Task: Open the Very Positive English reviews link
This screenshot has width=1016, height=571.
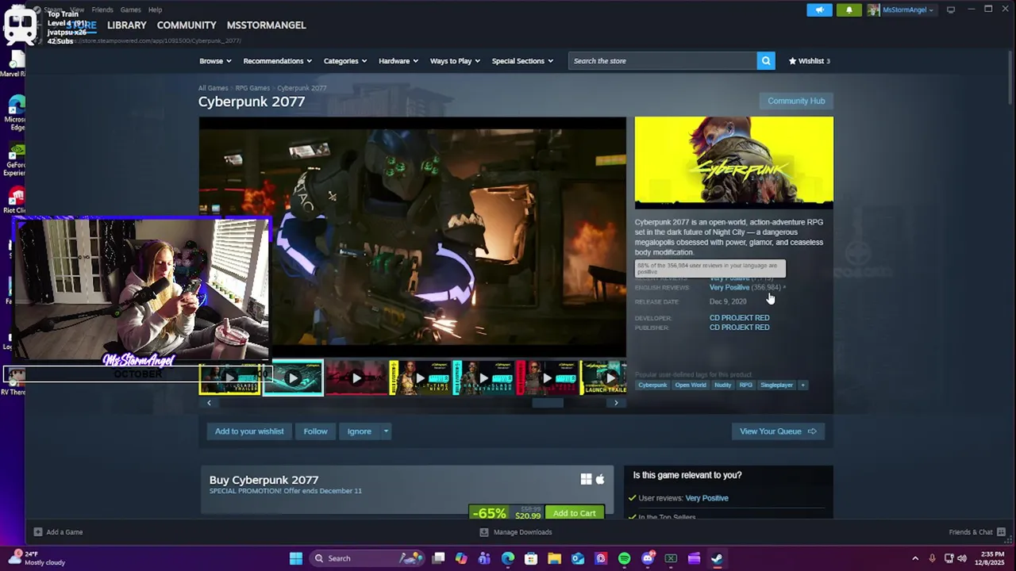Action: [729, 287]
